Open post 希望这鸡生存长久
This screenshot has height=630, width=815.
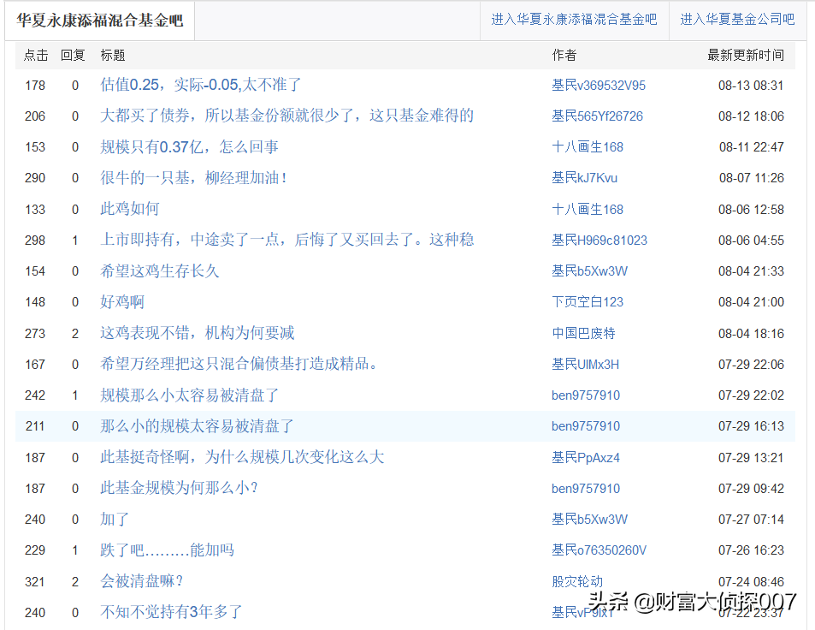tap(160, 271)
